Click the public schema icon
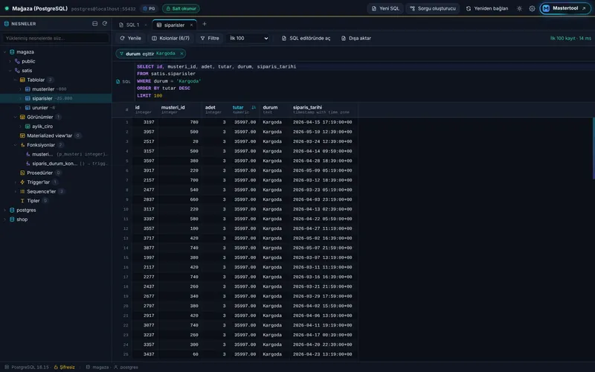 click(17, 61)
